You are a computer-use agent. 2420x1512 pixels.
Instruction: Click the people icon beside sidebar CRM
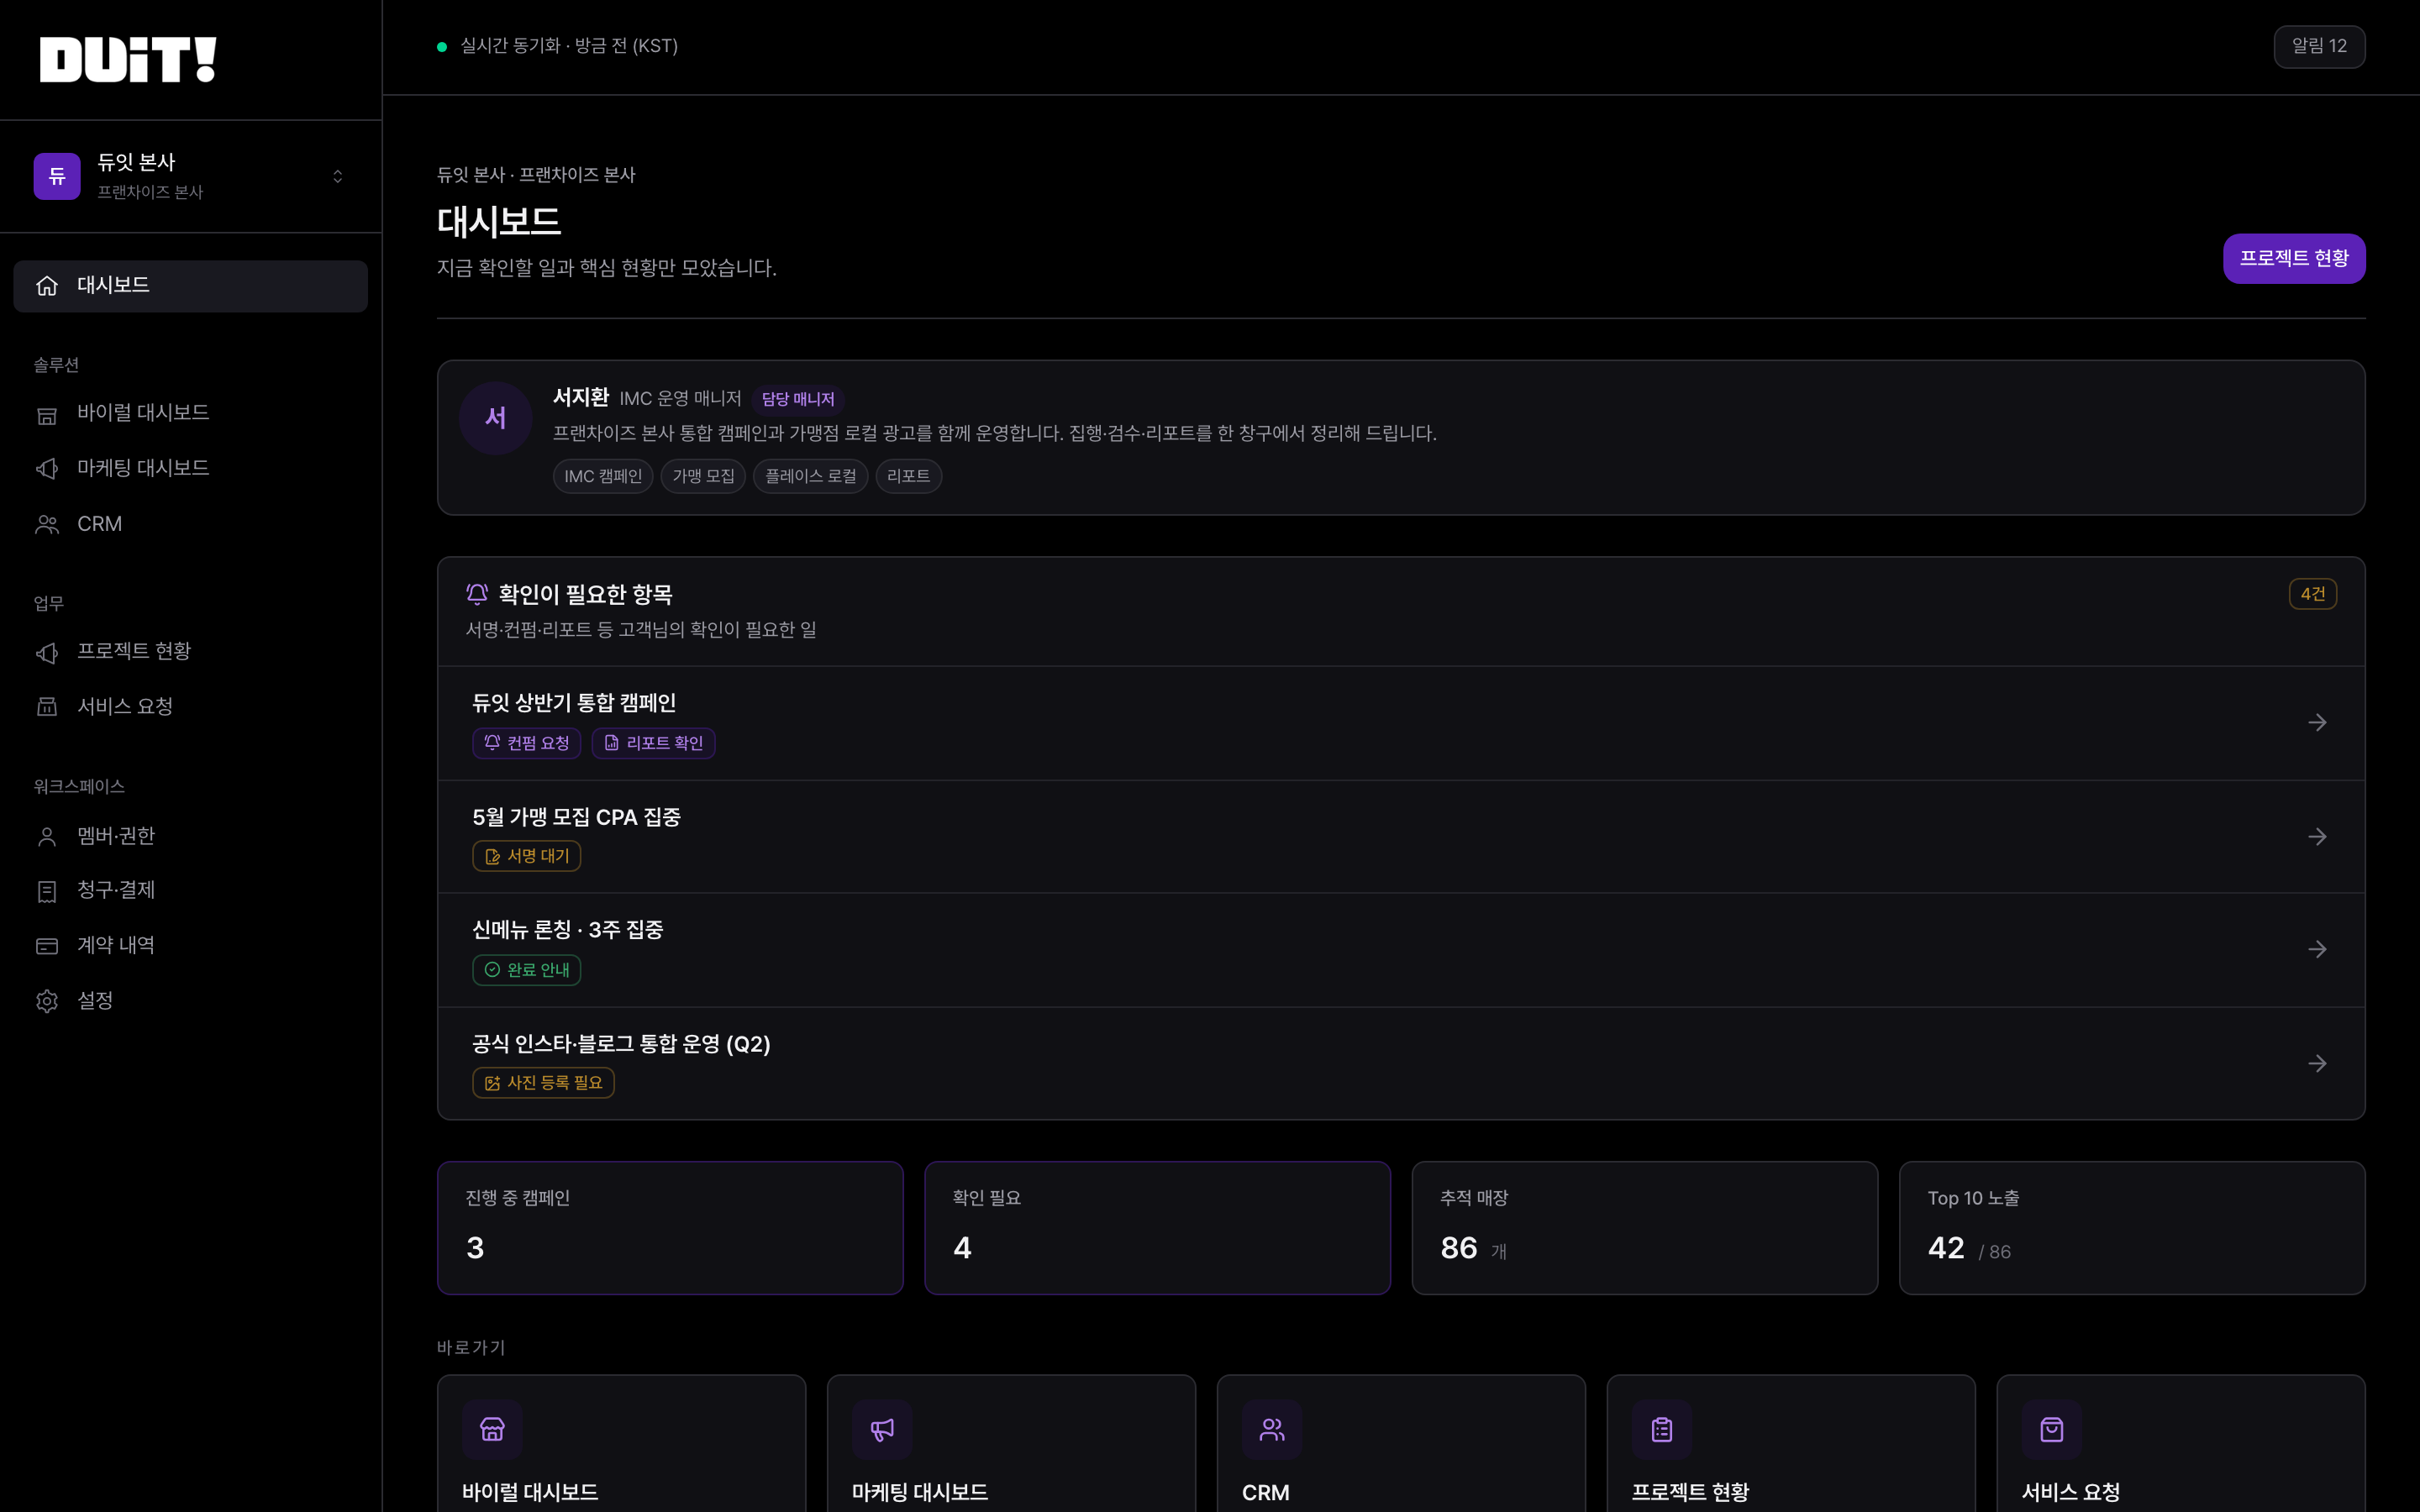coord(47,524)
